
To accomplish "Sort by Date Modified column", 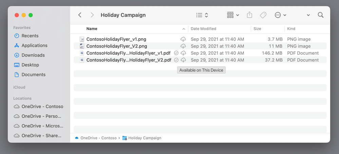I will click(x=203, y=29).
